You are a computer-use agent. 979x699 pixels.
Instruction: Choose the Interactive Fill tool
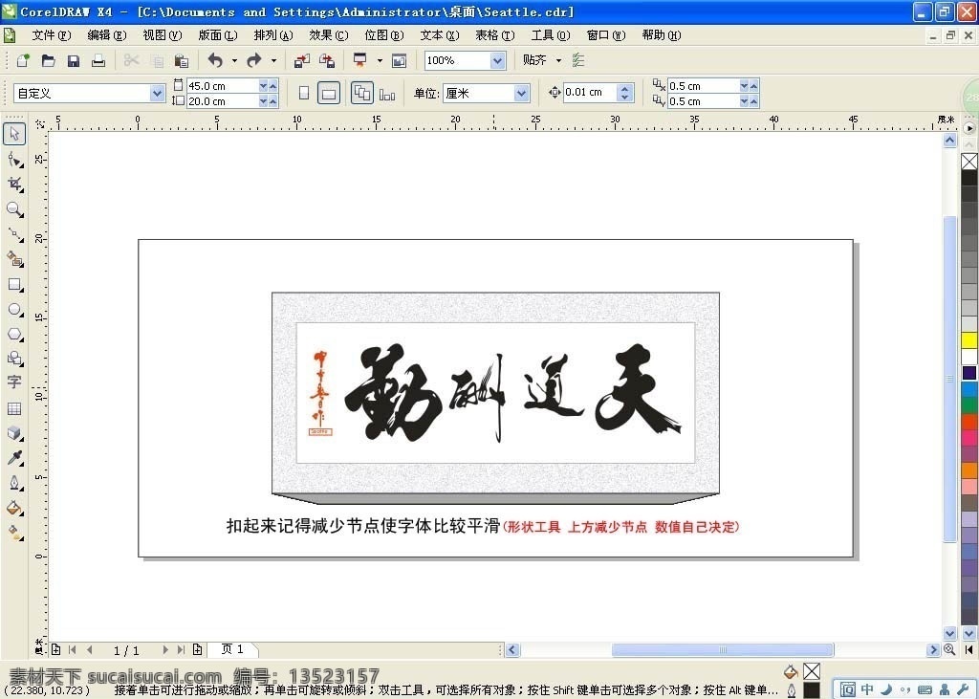[15, 533]
